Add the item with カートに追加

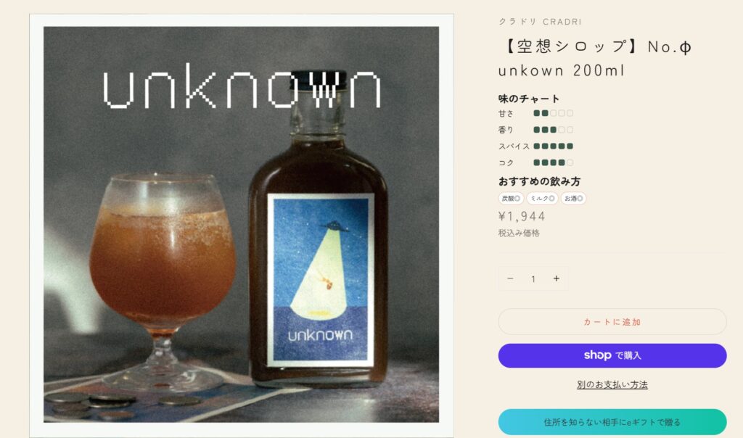[x=612, y=322]
